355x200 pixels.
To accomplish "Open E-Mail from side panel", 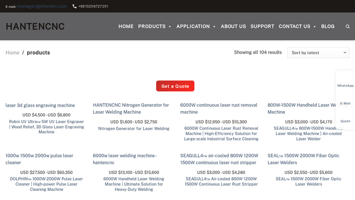I will (x=345, y=104).
